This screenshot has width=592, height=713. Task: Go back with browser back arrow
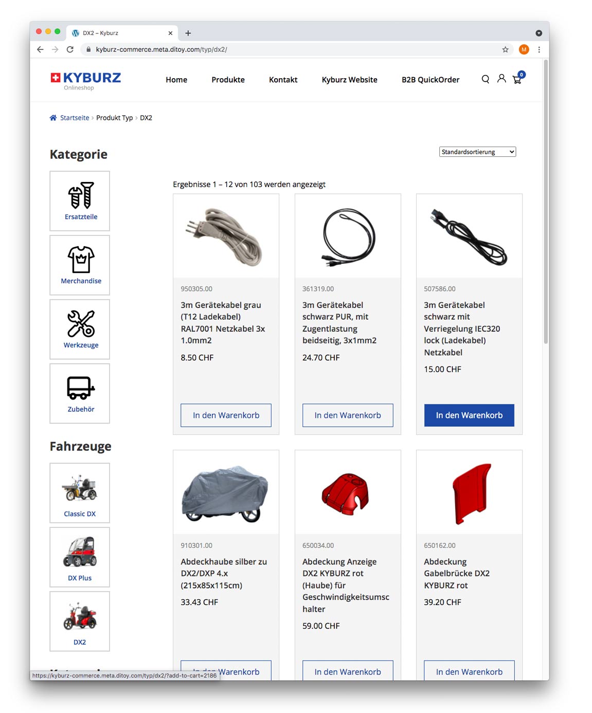coord(40,49)
